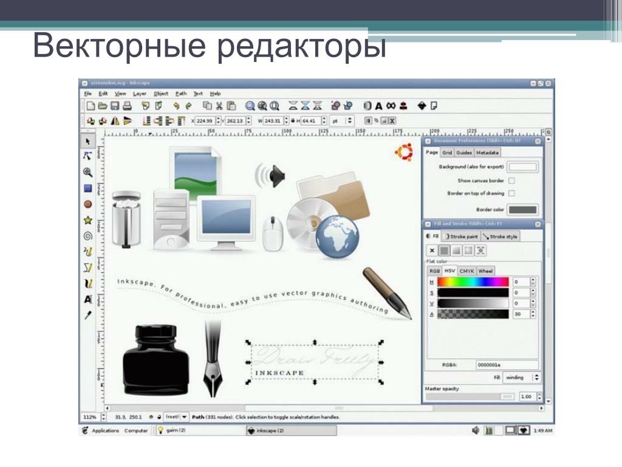Select the Bezier pen tool
The width and height of the screenshot is (622, 467).
coord(87,268)
